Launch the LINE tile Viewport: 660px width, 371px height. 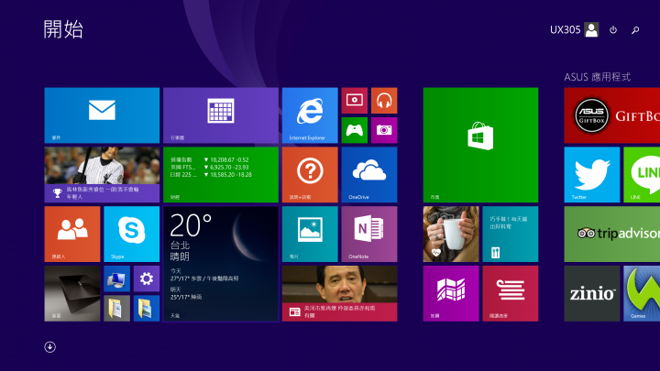click(x=642, y=175)
